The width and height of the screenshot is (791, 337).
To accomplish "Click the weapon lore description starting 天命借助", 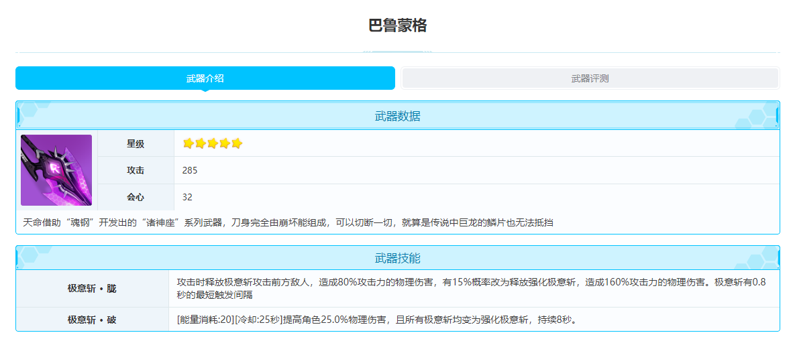I will coord(288,222).
